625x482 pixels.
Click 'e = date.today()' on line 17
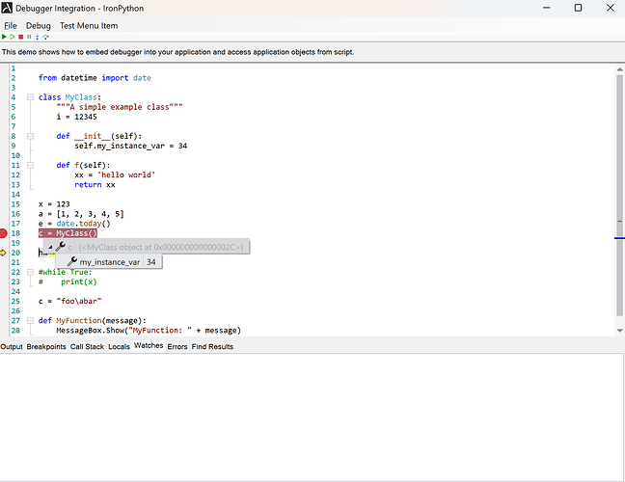click(x=74, y=224)
